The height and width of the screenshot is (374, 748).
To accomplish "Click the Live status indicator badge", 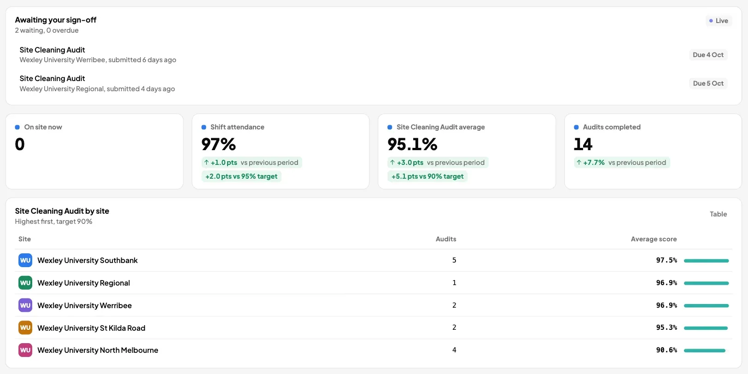I will [719, 21].
